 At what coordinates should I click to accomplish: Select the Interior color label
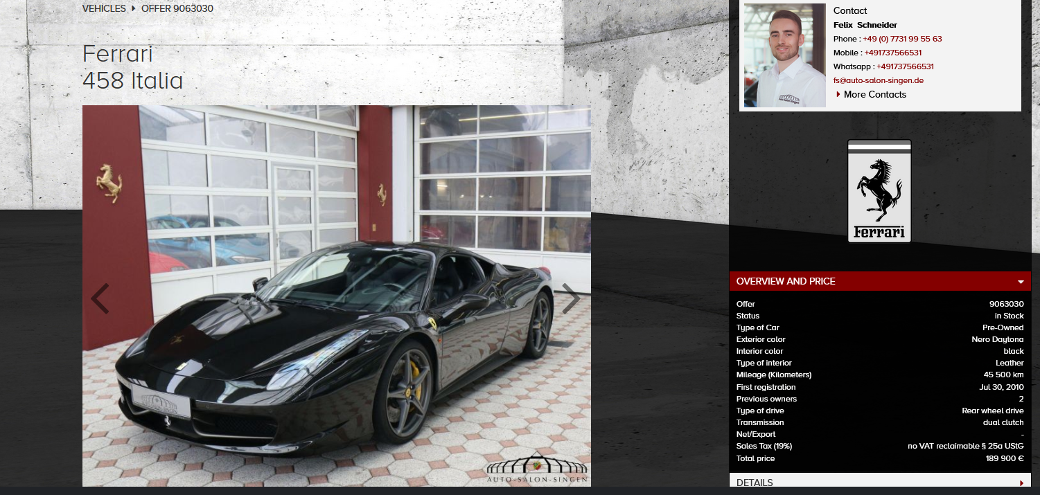pyautogui.click(x=760, y=351)
